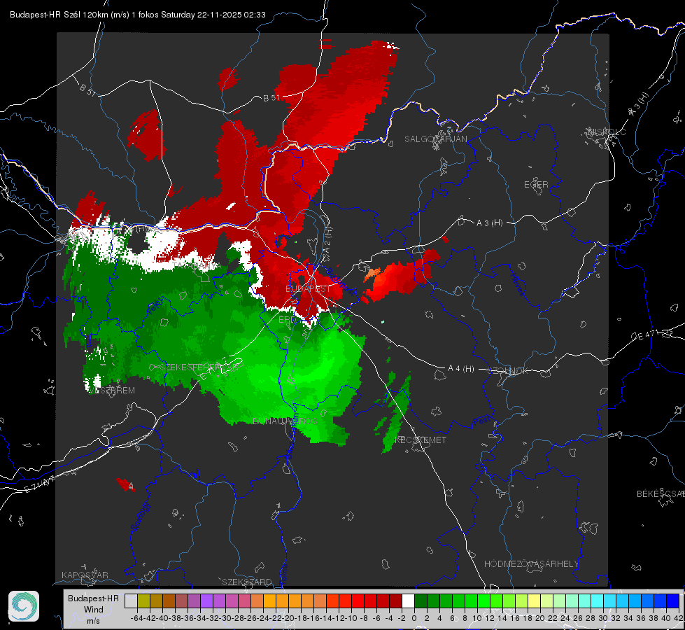Click the A 4 (H) road label
This screenshot has height=630, width=685.
point(461,369)
